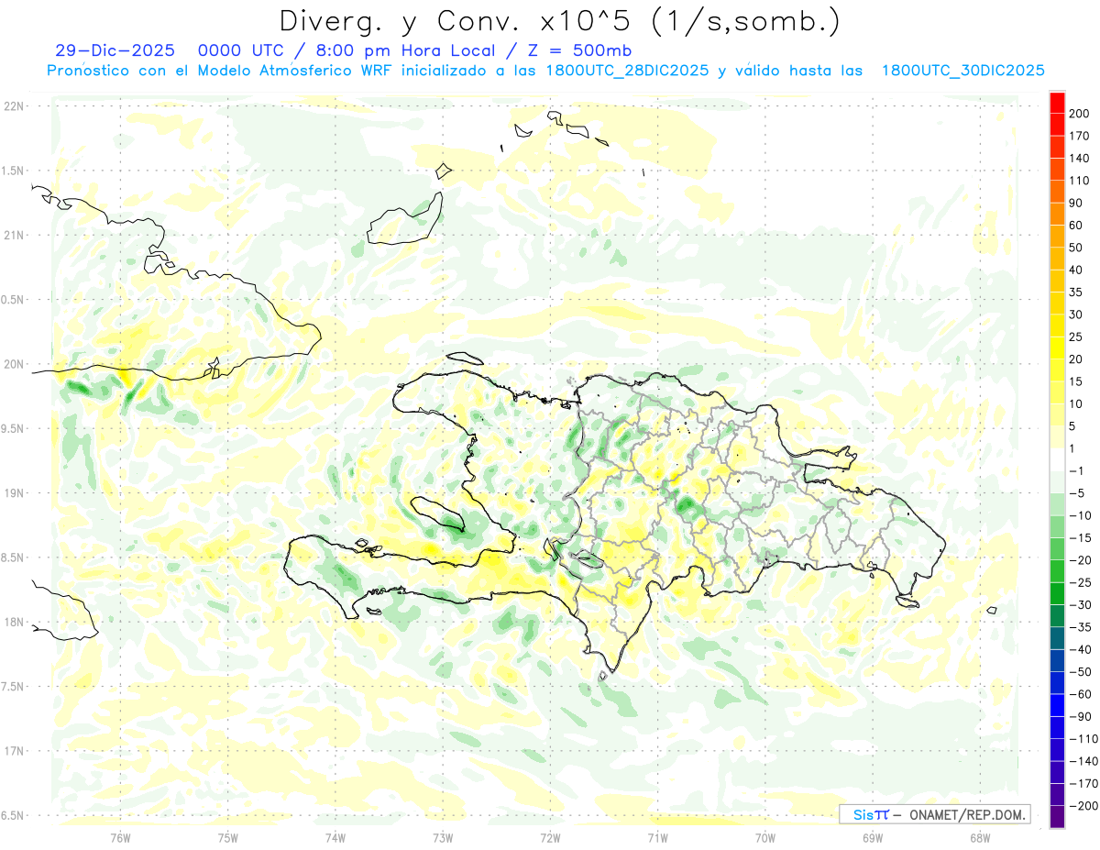Select the '1800UTC_28DIC2025' initialization time
1100x850 pixels.
click(x=626, y=71)
